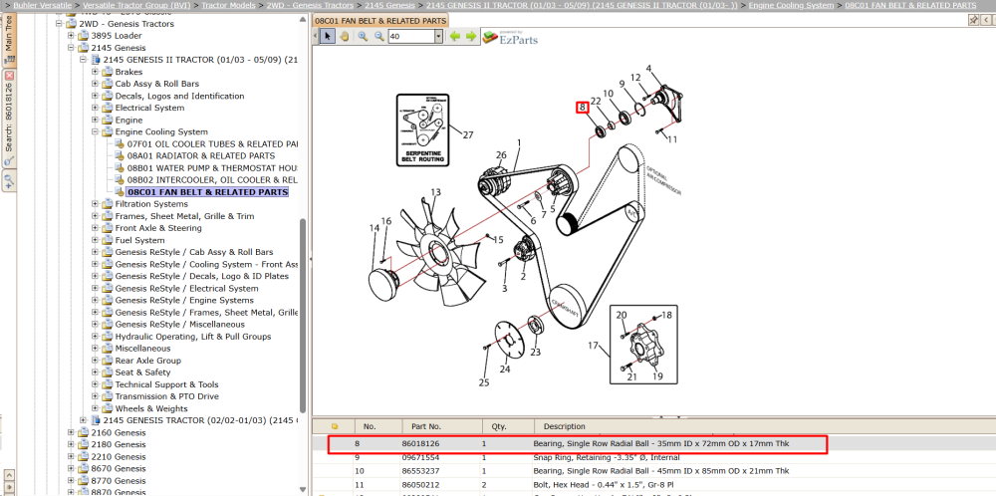Click the 08A01 RADIATOR page icon

click(120, 155)
